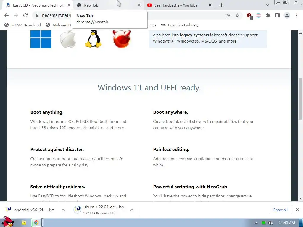
Task: Open the volume speaker tray icon
Action: click(x=271, y=223)
